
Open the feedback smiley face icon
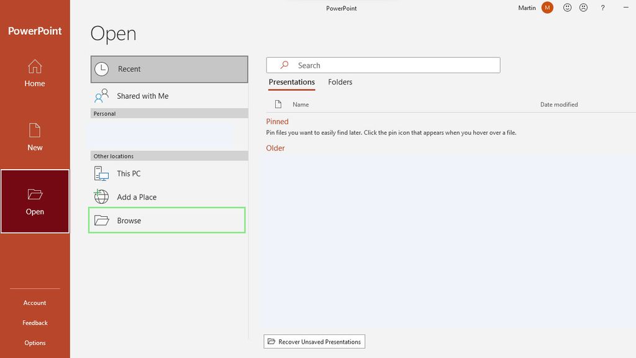[567, 7]
